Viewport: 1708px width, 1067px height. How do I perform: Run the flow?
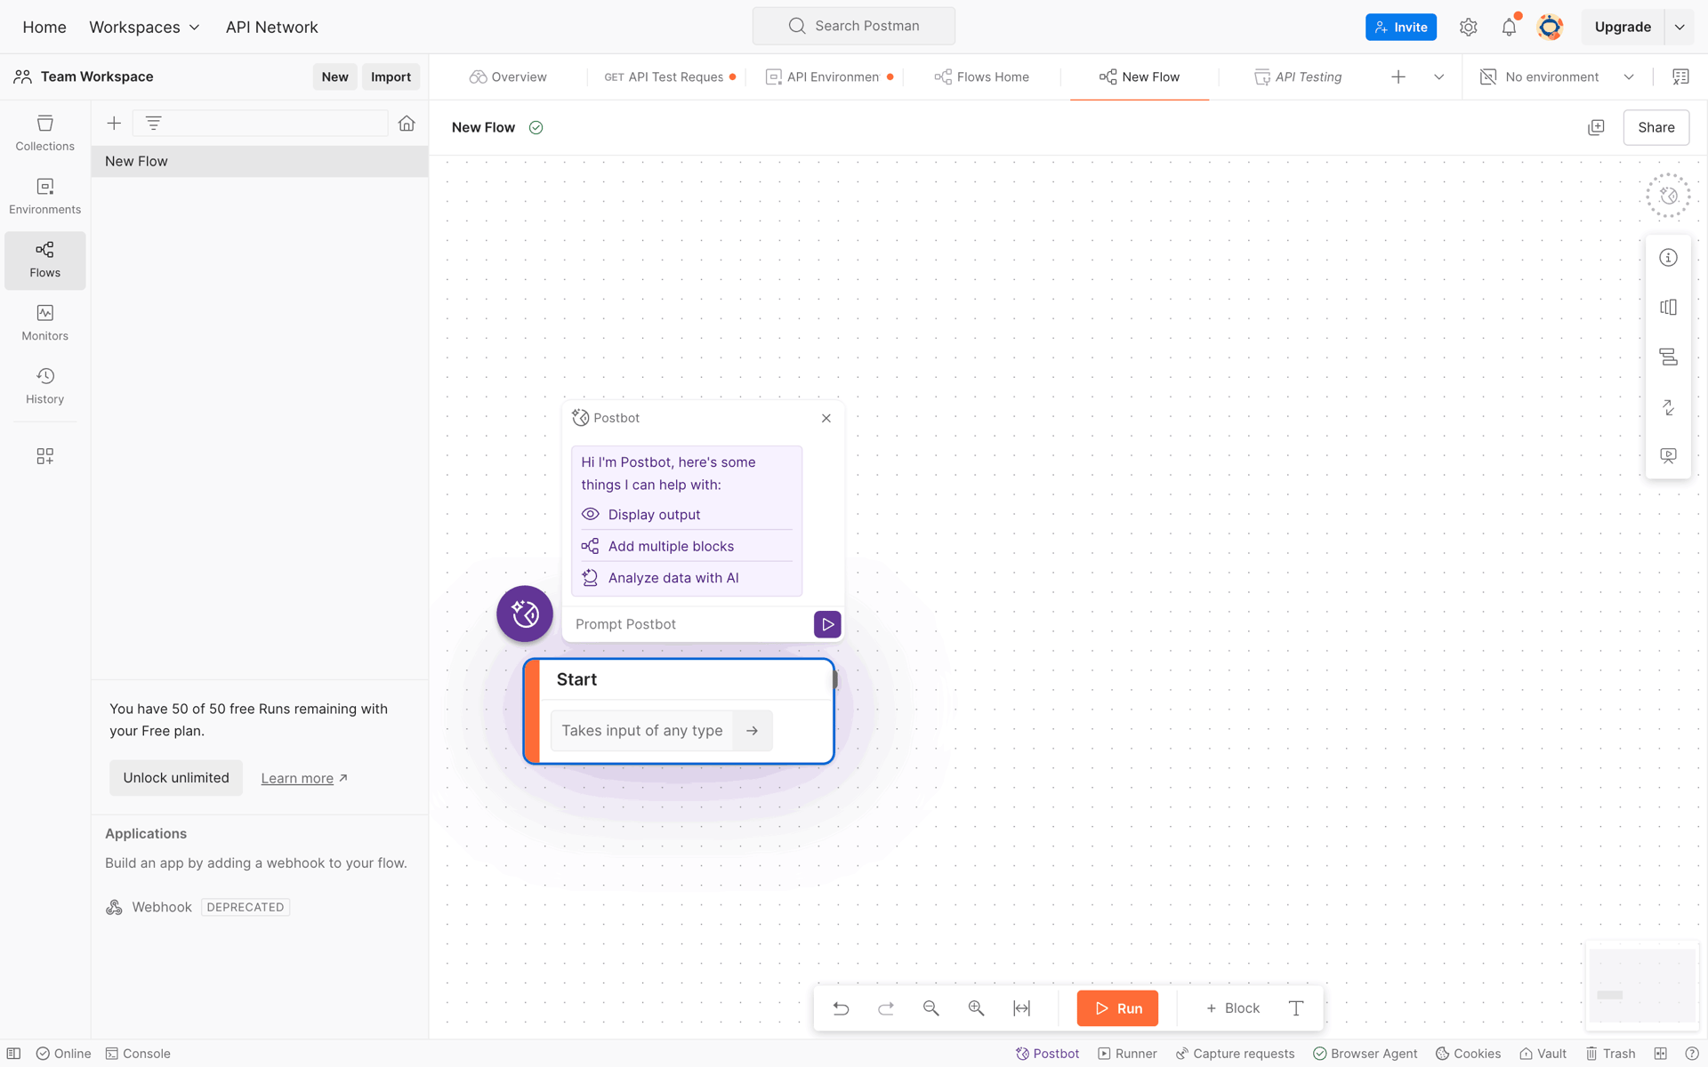click(1117, 1008)
